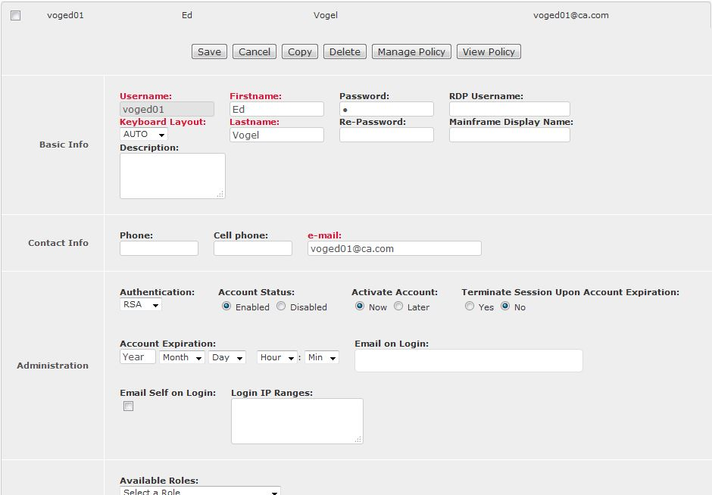Viewport: 712px width, 495px height.
Task: Enable Email Self on Login checkbox
Action: coord(129,406)
